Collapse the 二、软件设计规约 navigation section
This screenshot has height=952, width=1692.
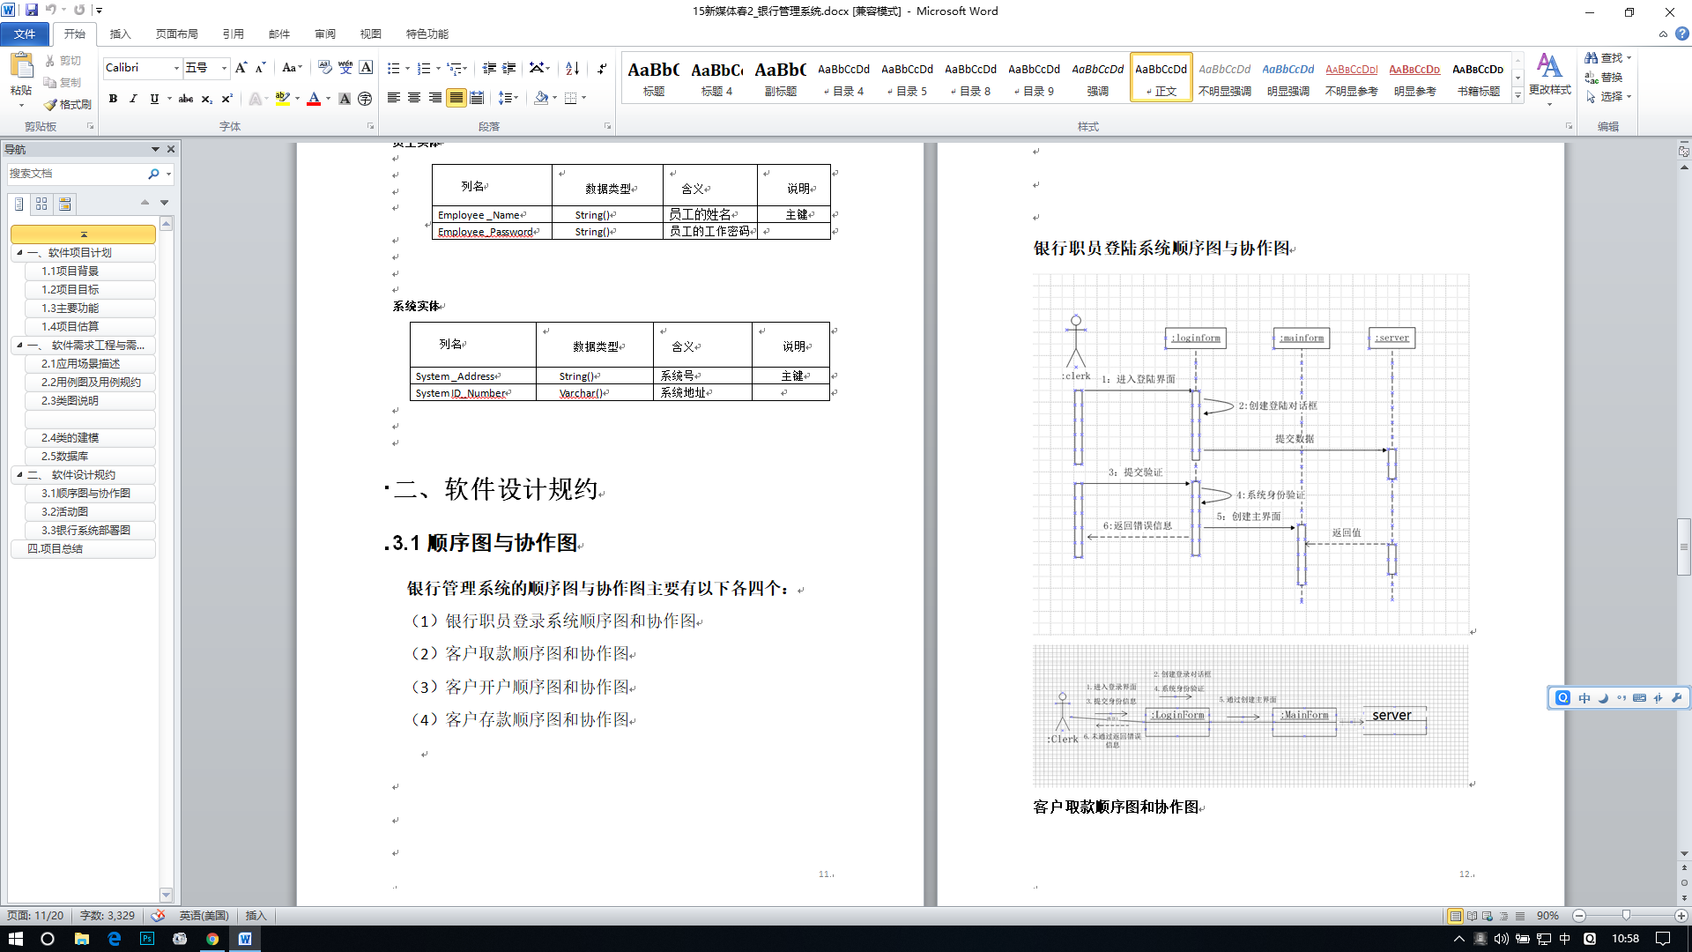click(19, 474)
